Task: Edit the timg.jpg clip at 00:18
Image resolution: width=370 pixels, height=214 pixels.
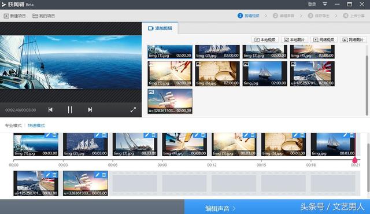Action: [345, 135]
